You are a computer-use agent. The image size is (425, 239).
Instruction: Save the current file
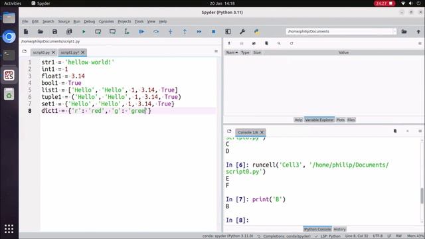tap(54, 32)
